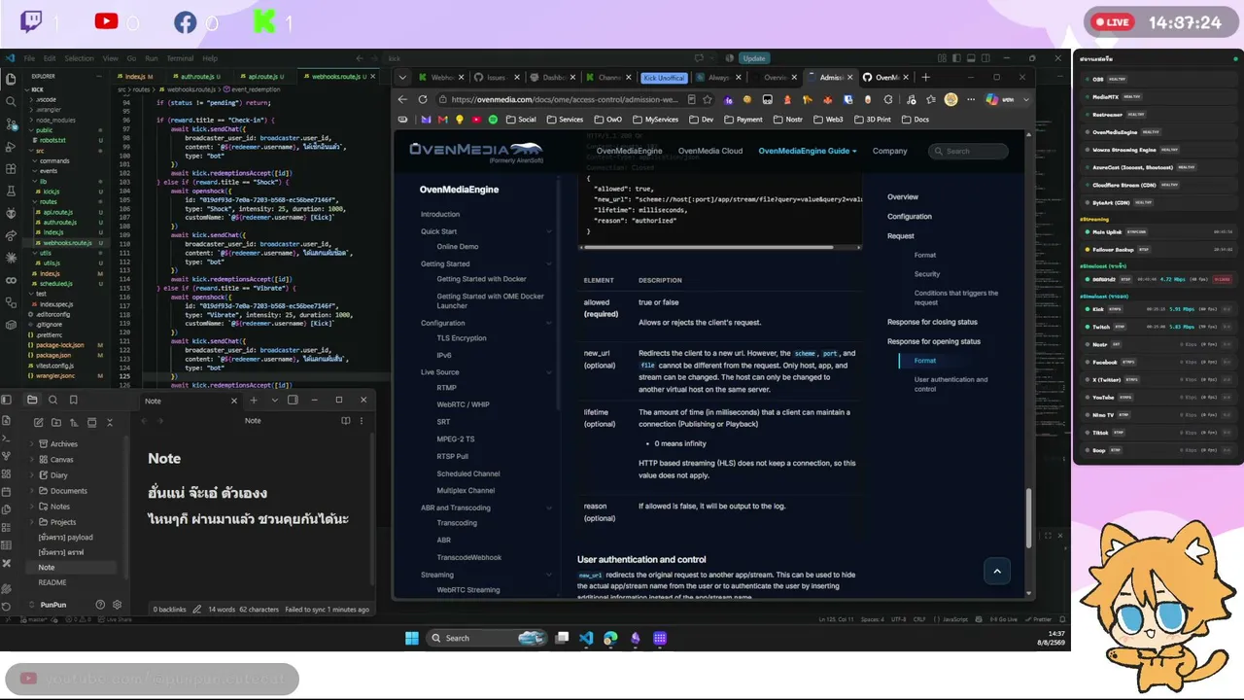Image resolution: width=1244 pixels, height=700 pixels.
Task: Open VS Code File menu
Action: (x=29, y=58)
